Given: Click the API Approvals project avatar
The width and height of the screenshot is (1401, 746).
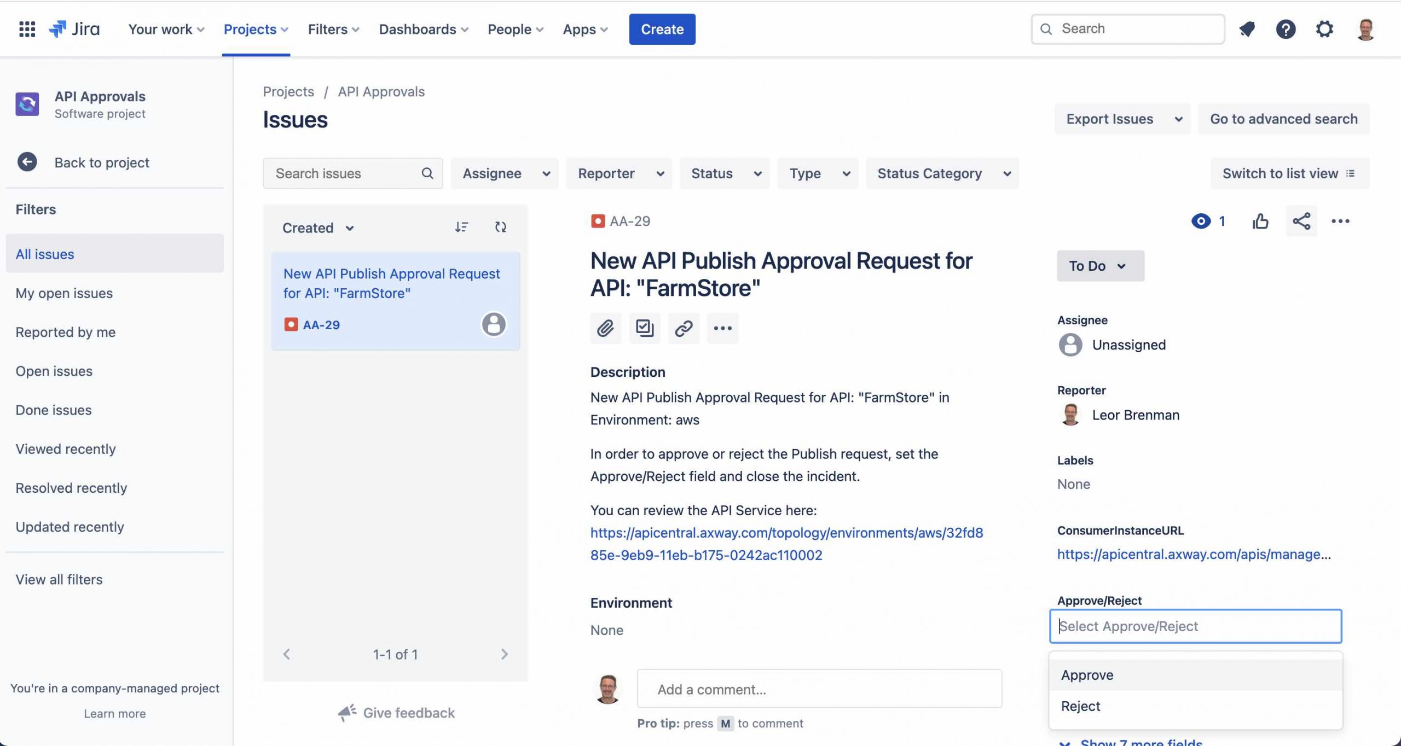Looking at the screenshot, I should [27, 104].
